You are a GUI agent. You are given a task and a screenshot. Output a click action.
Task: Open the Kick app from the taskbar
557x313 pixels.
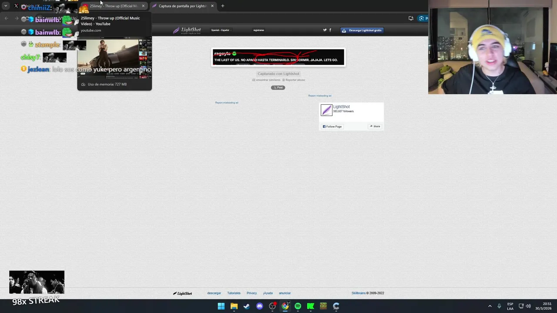point(311,306)
